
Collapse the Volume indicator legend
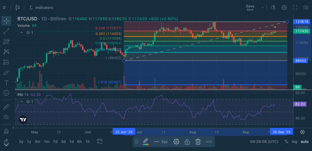22,32
